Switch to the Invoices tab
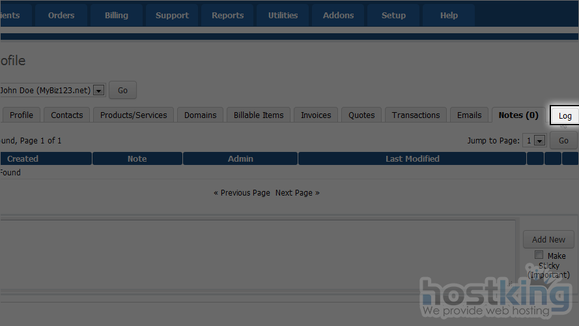This screenshot has width=579, height=326. (x=316, y=115)
